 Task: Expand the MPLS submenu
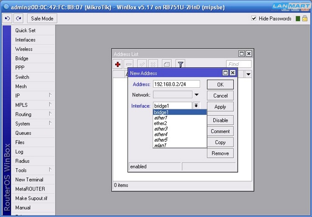(33, 105)
